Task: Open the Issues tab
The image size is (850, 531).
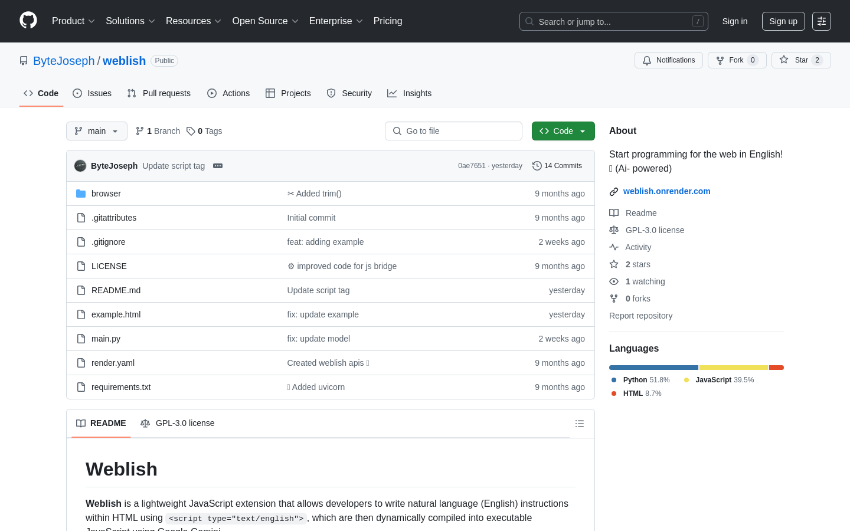Action: tap(92, 93)
